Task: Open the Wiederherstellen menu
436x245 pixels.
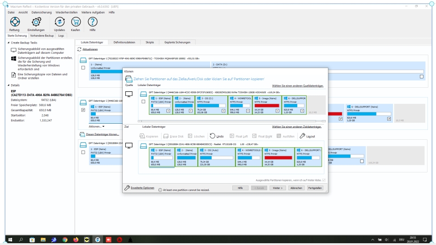Action: pos(66,12)
